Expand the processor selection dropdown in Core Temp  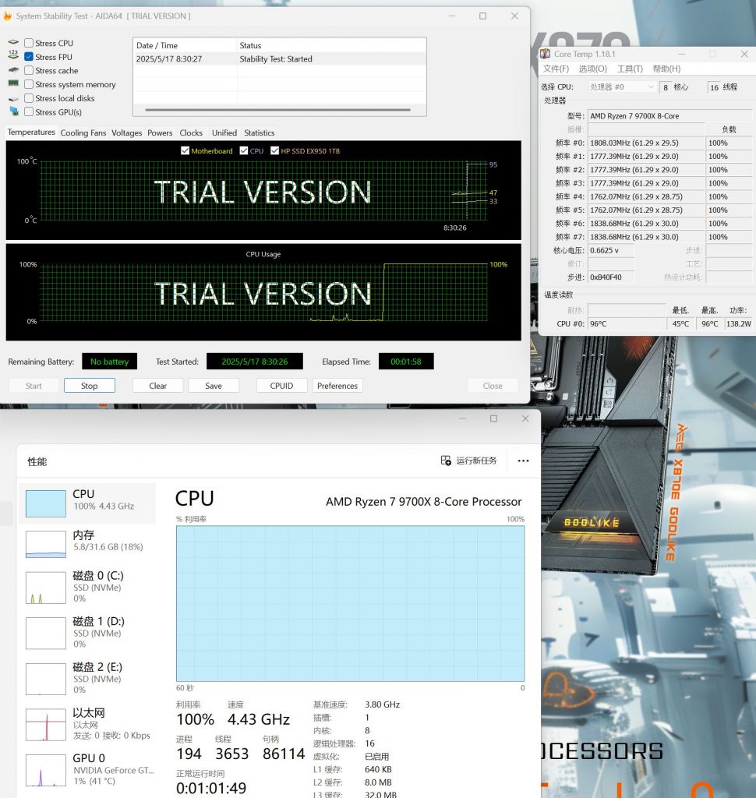coord(621,87)
